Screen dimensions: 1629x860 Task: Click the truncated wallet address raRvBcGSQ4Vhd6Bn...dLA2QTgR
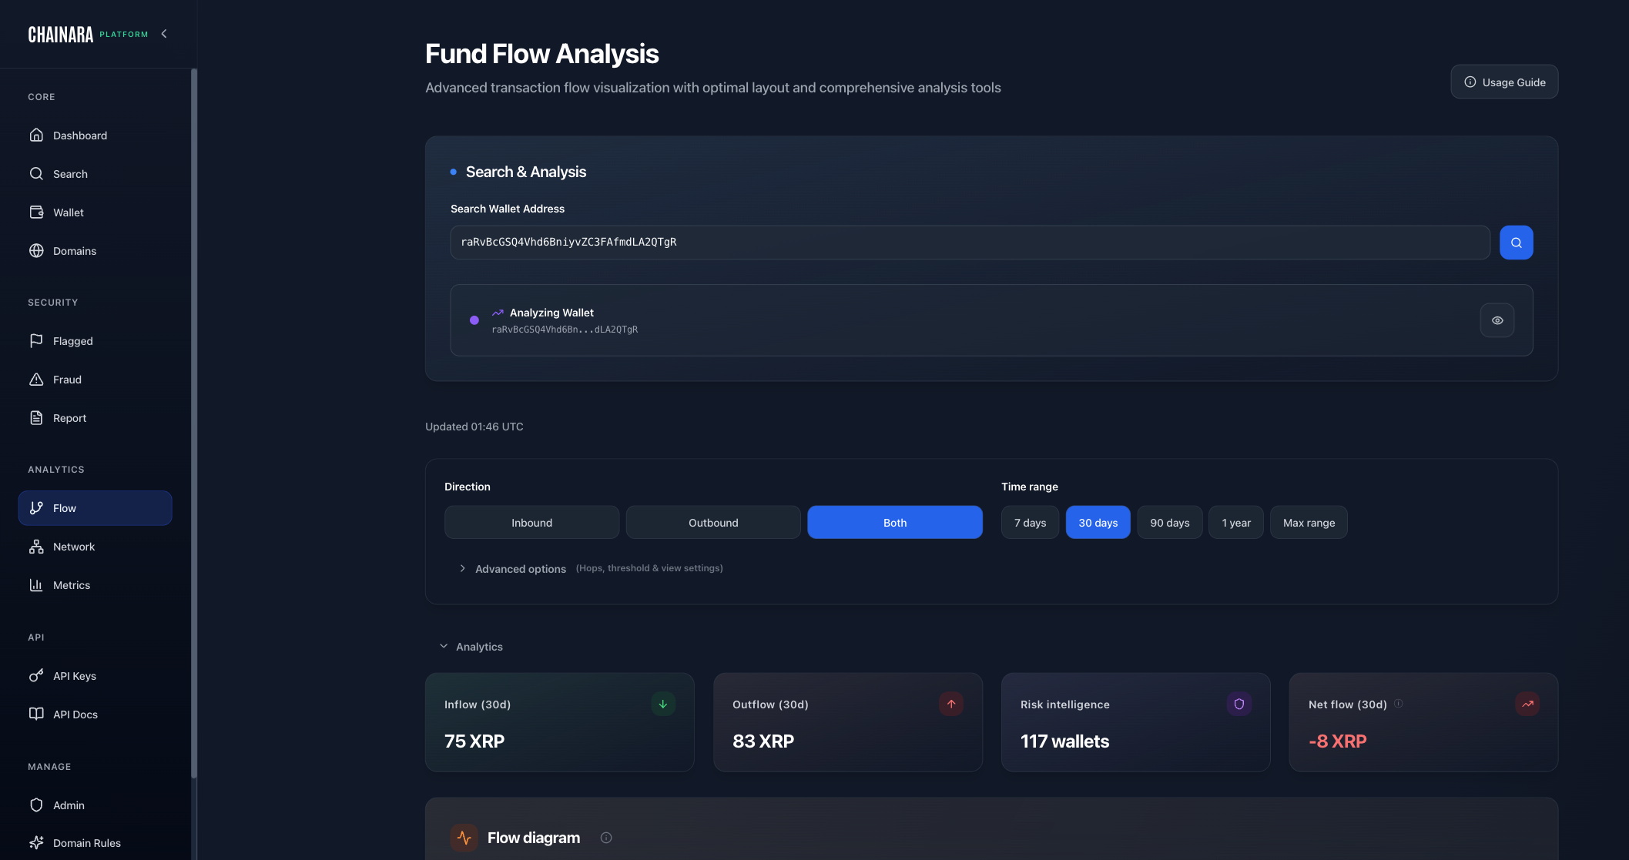pos(565,330)
